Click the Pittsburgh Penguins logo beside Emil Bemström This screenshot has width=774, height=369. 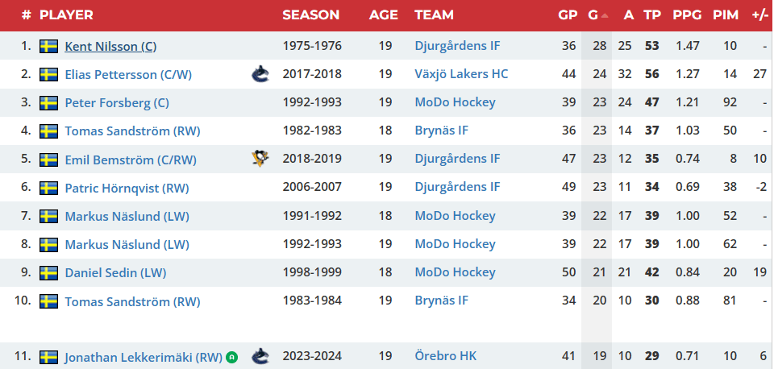click(x=260, y=159)
